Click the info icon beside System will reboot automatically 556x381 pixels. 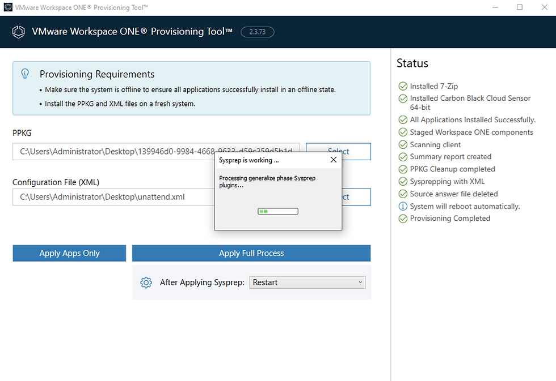(403, 206)
